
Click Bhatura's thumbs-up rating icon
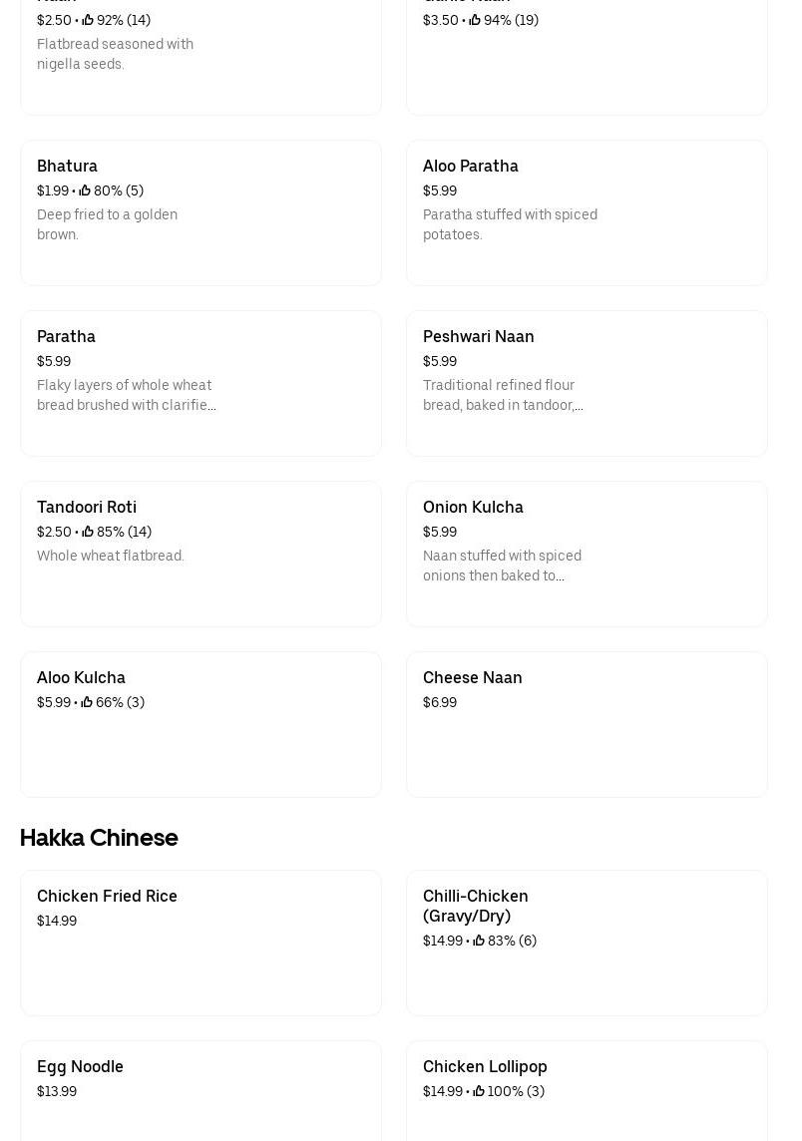[x=85, y=190]
